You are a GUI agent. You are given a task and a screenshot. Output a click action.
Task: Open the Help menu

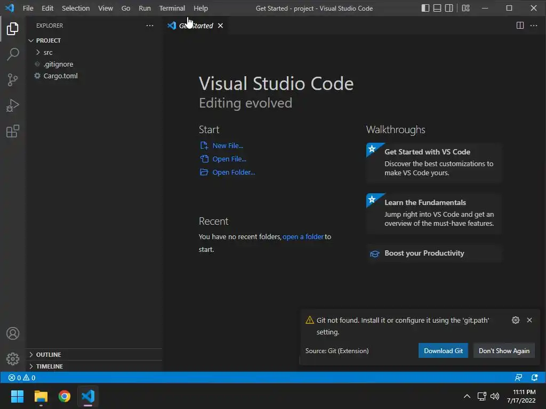200,8
